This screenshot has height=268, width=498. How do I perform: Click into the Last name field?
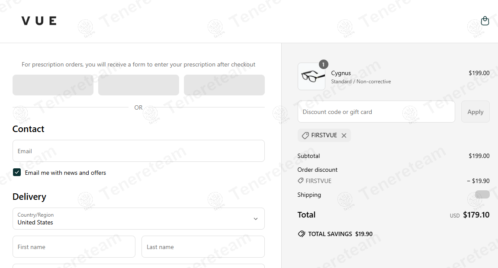(x=203, y=247)
